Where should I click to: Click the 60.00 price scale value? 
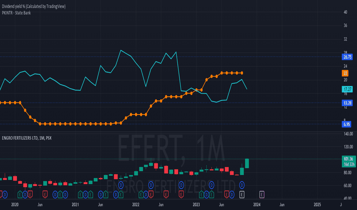point(347,186)
